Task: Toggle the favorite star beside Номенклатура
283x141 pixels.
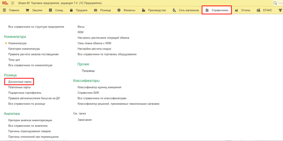Action: pos(6,43)
